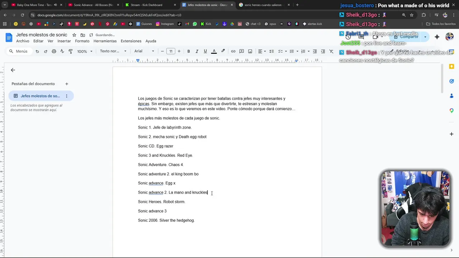
Task: Click the left indent marker on ruler
Action: (x=138, y=61)
